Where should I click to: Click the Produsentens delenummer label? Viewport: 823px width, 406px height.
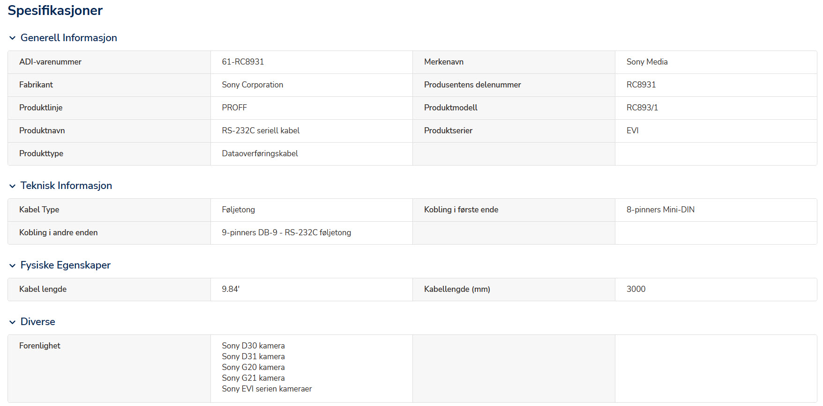click(472, 85)
